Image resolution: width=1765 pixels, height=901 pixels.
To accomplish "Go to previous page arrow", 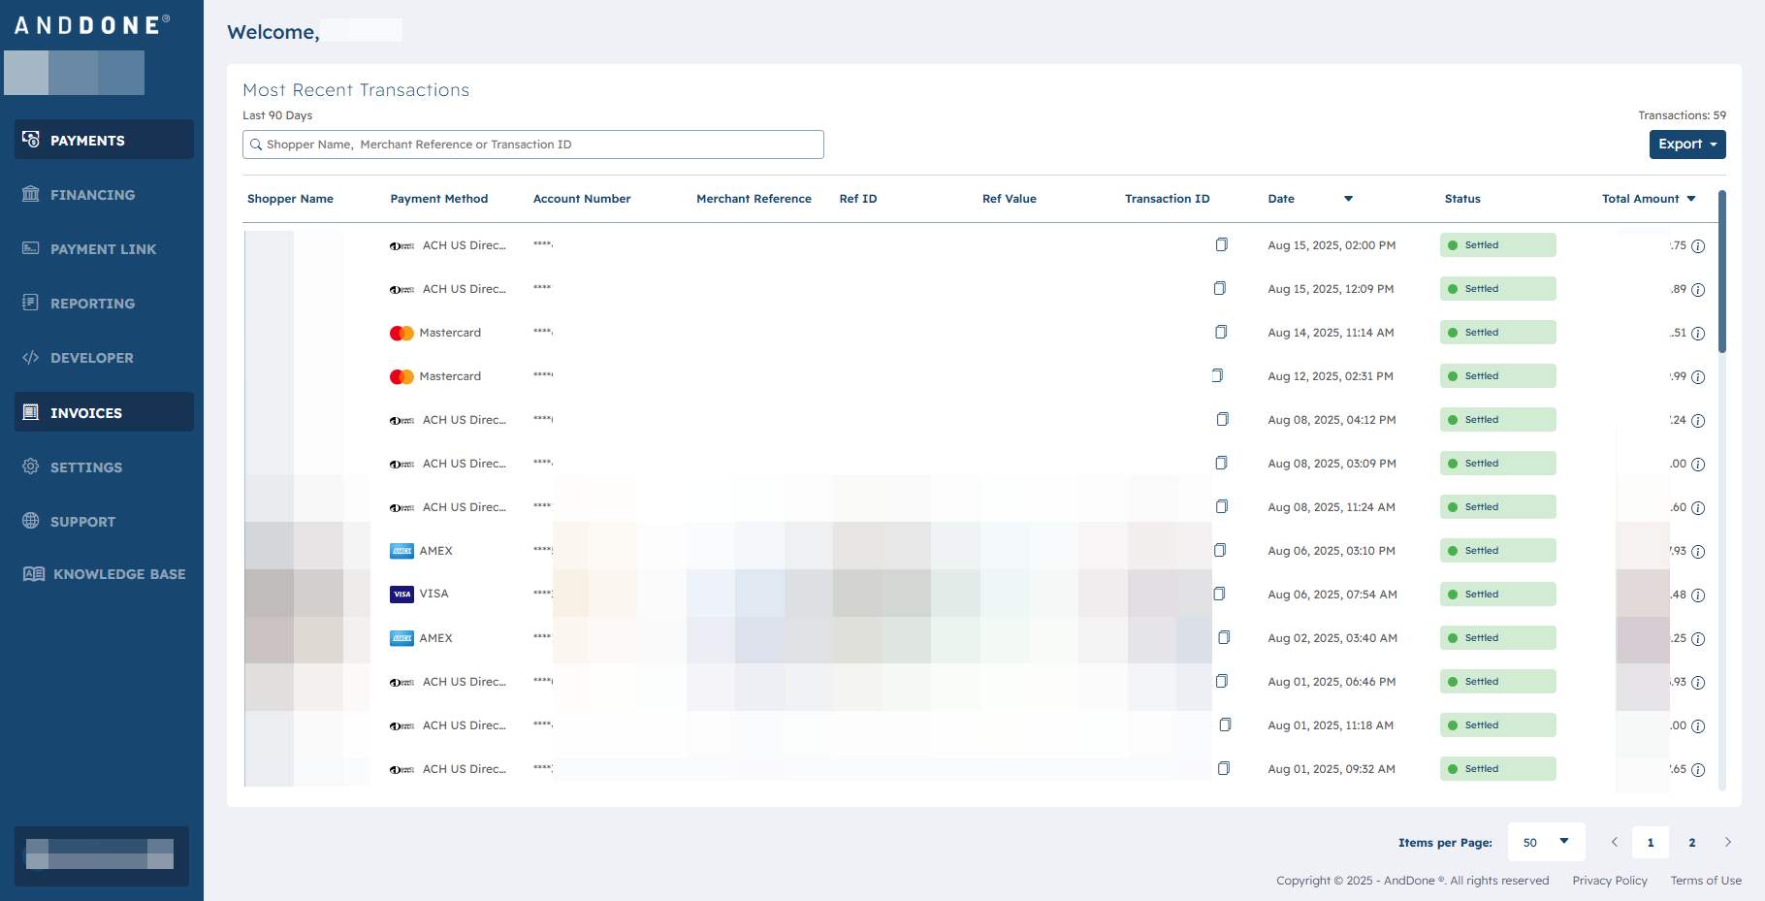I will [1615, 842].
